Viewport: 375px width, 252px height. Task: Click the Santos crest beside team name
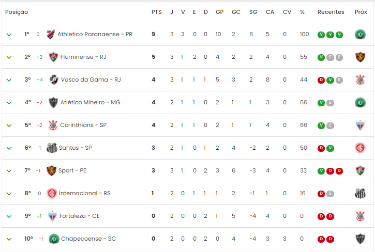52,148
